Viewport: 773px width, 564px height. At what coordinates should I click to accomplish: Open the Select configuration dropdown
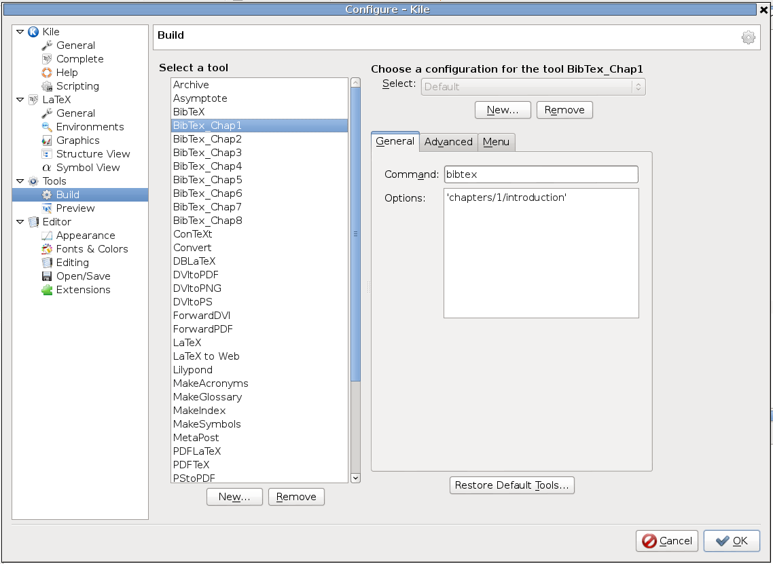click(x=533, y=87)
